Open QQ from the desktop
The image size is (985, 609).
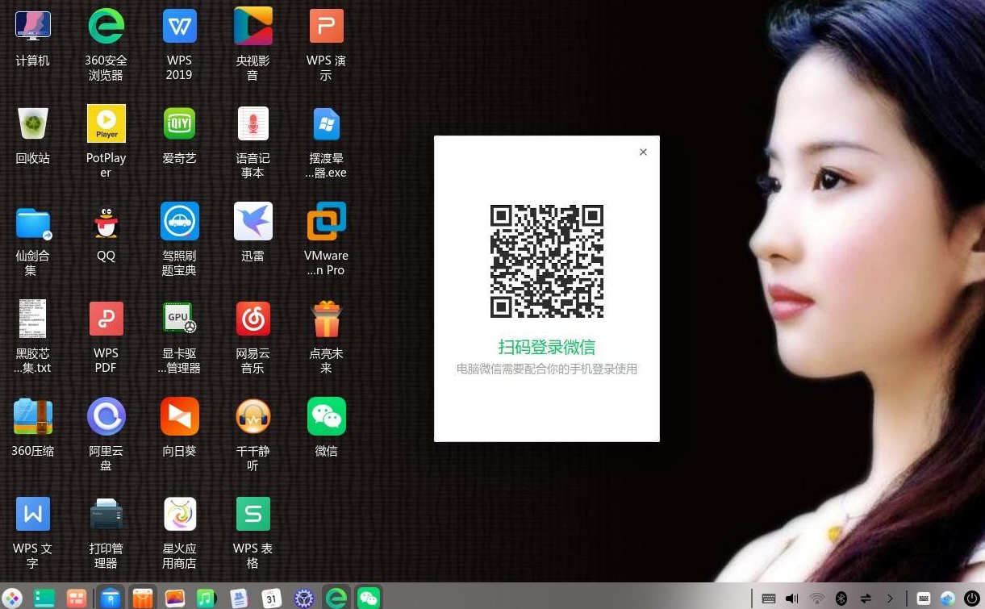[x=106, y=221]
